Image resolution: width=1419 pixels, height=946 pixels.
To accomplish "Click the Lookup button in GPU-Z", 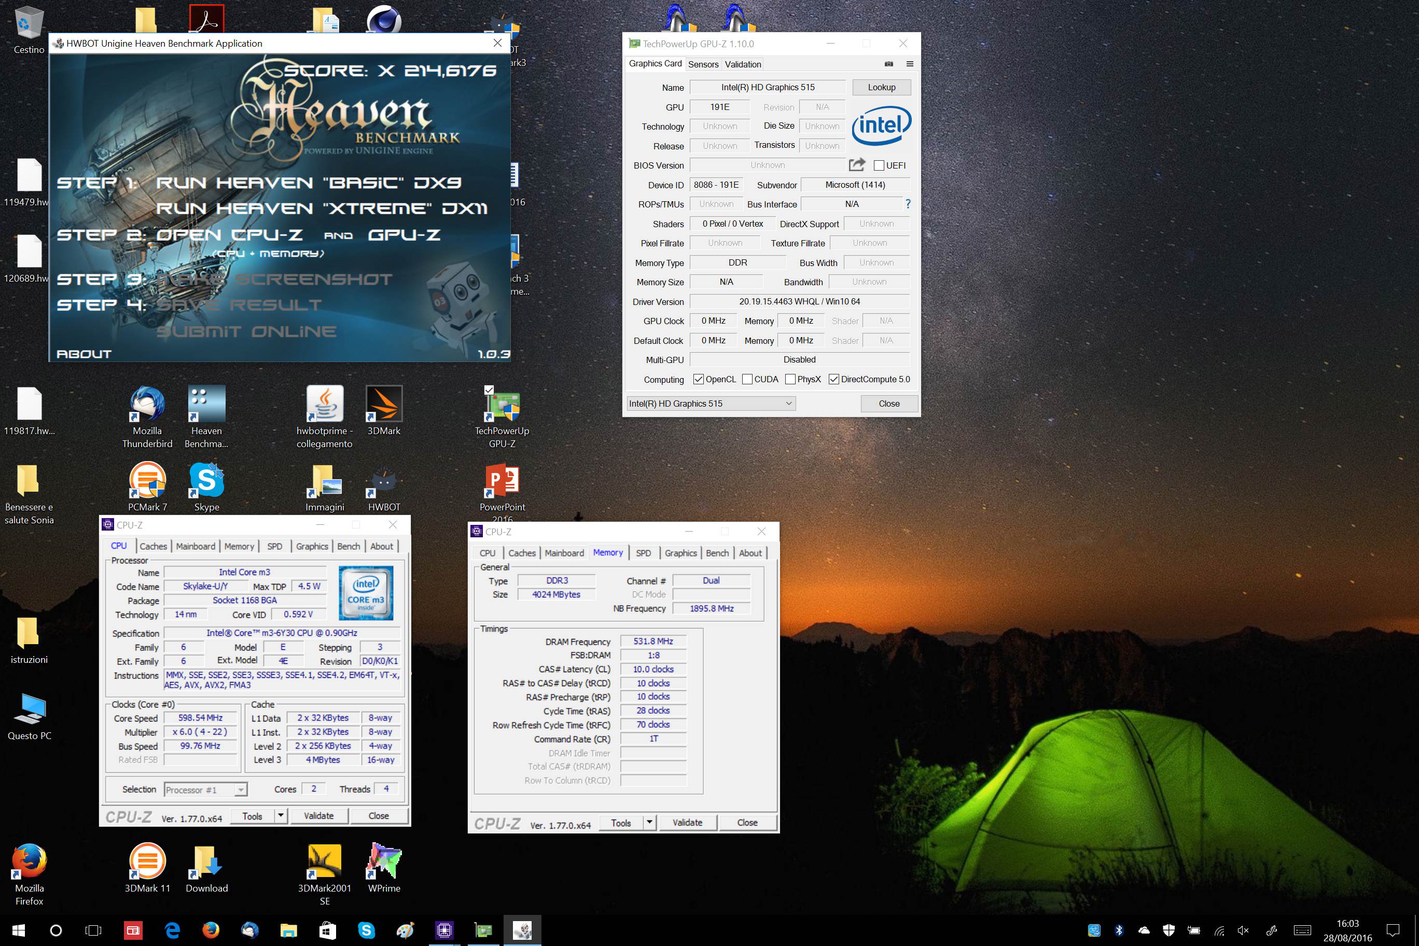I will [x=882, y=87].
